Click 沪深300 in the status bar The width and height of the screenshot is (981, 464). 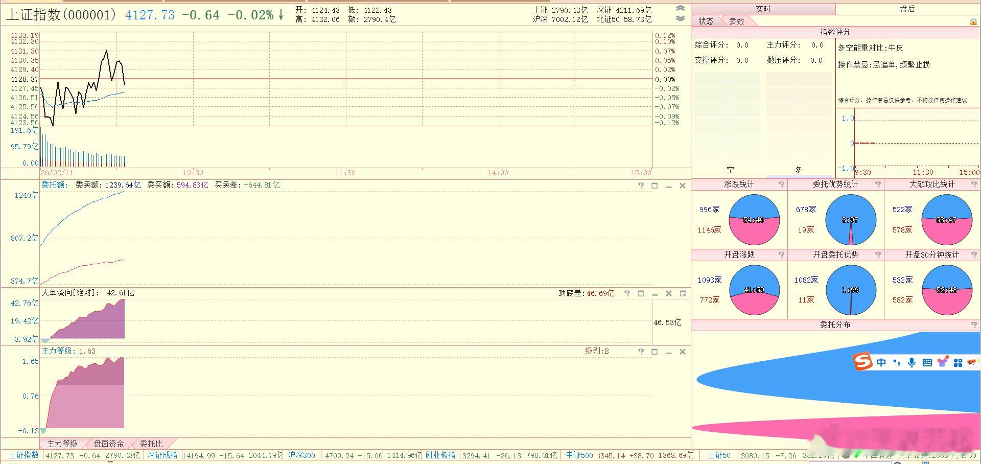tap(301, 455)
